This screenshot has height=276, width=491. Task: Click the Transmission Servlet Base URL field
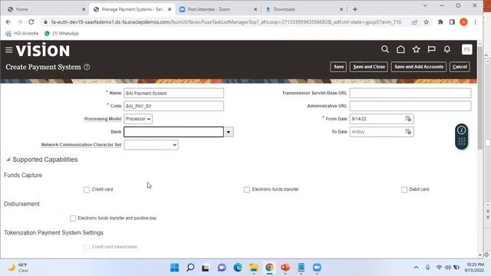click(410, 93)
